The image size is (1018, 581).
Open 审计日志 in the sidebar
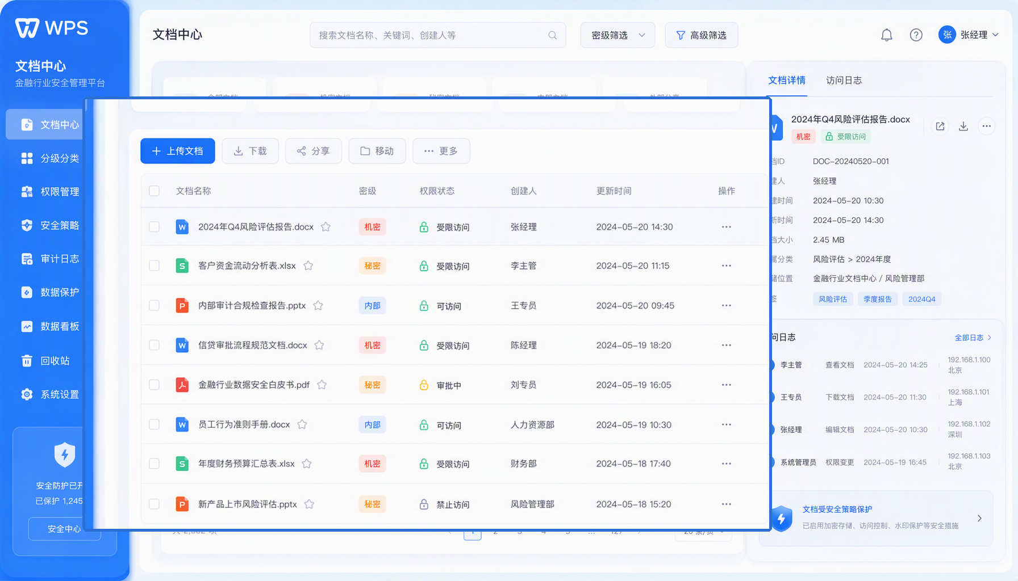coord(50,259)
